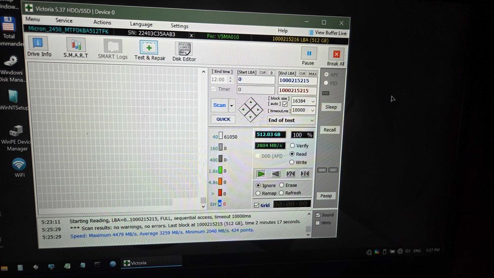Open the S.M.A.R.T tab
This screenshot has height=278, width=494.
[x=76, y=48]
